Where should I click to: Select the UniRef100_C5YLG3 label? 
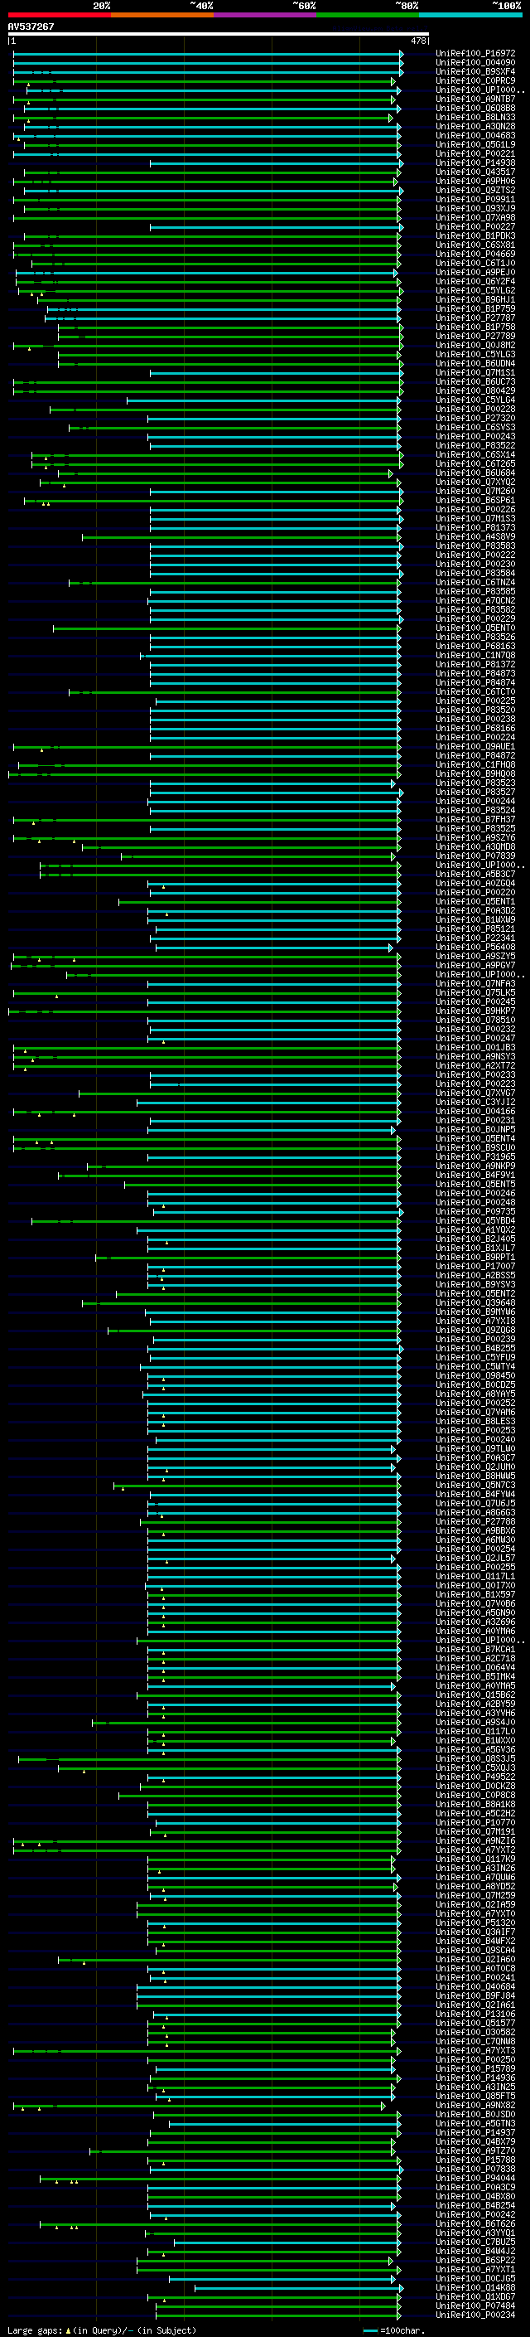tap(475, 355)
